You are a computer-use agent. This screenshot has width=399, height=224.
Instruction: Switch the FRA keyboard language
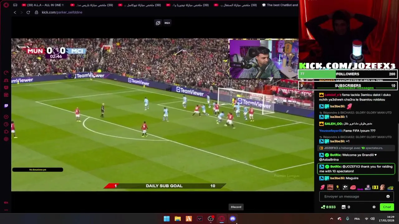[x=357, y=219]
